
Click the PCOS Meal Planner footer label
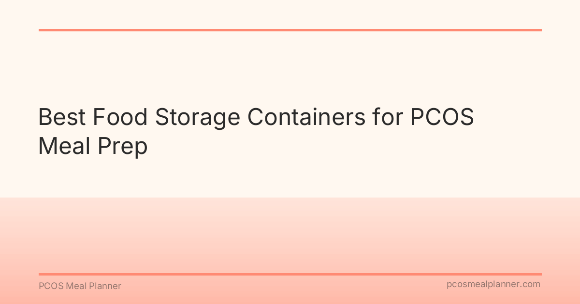(x=80, y=286)
